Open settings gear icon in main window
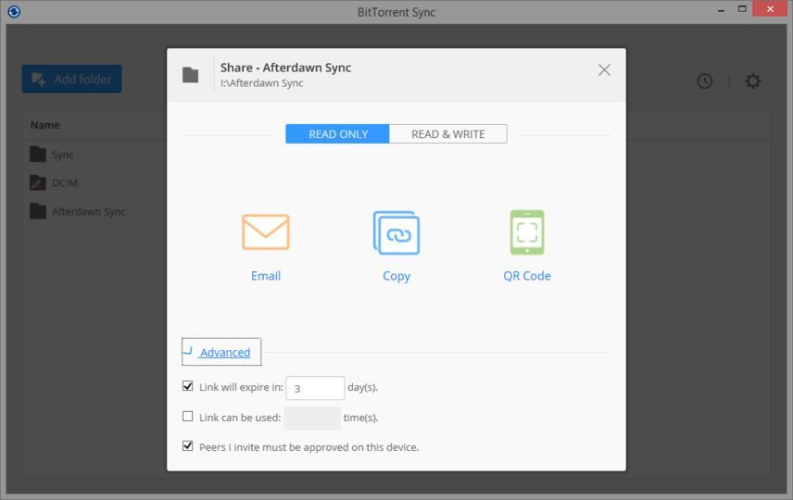The width and height of the screenshot is (793, 500). pos(753,81)
